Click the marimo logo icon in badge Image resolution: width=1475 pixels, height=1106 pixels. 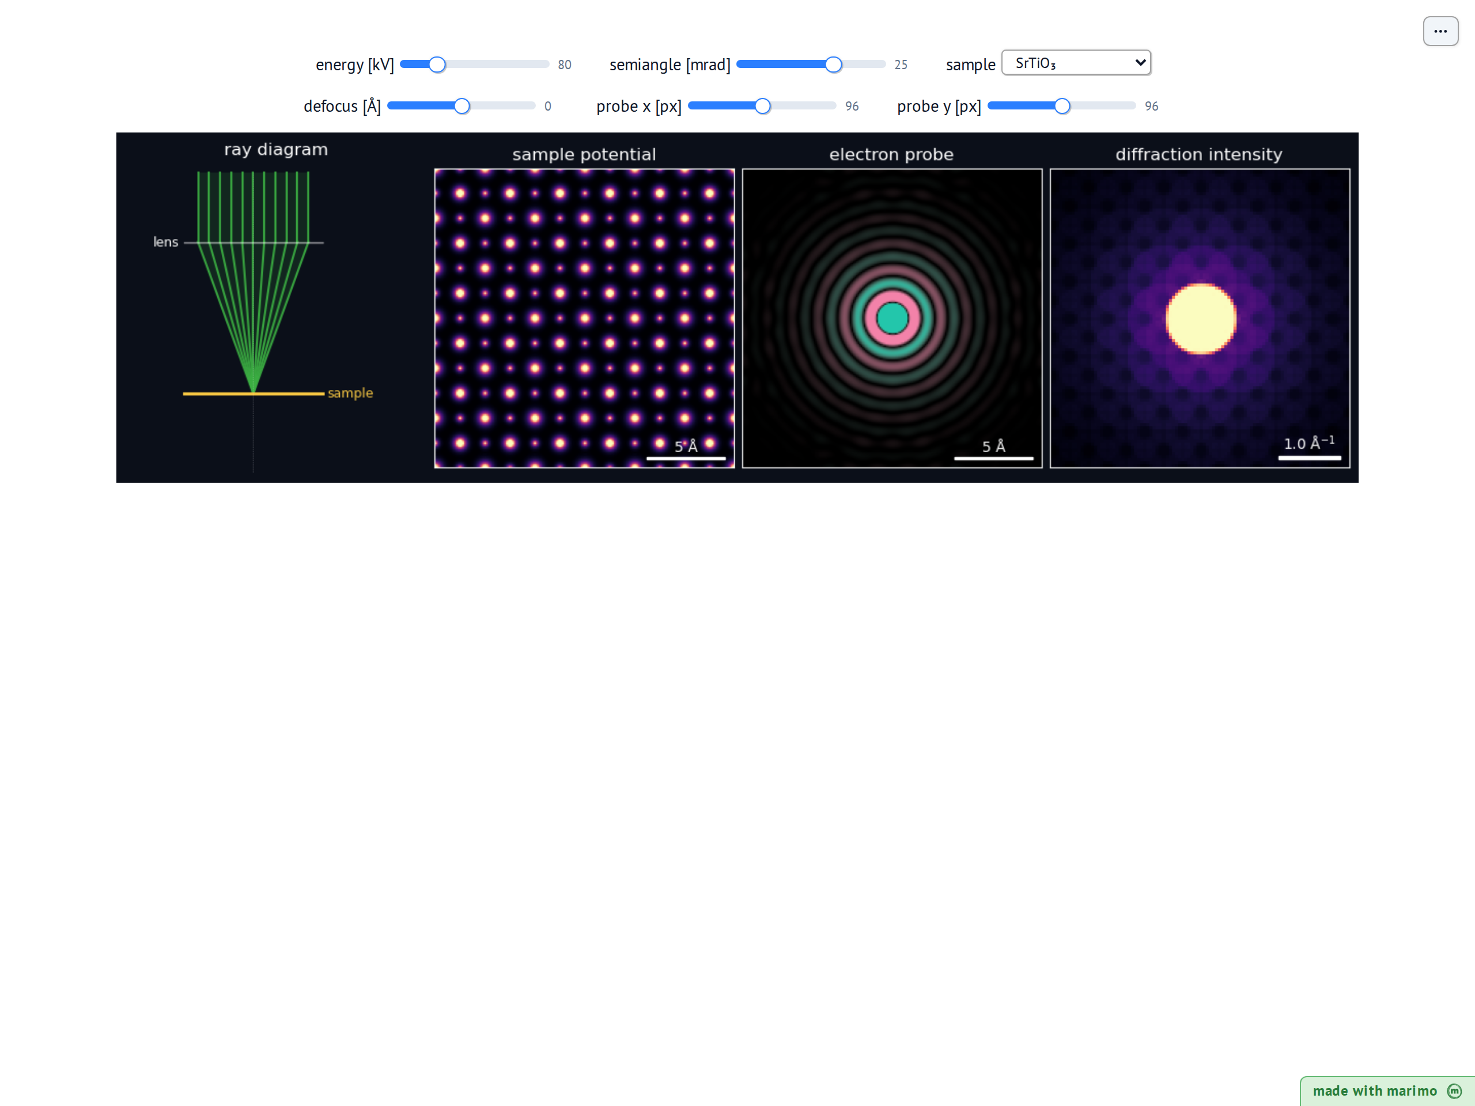[x=1454, y=1090]
